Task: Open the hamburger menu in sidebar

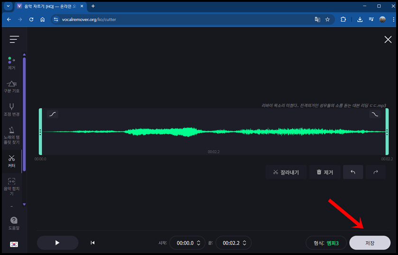Action: click(14, 40)
